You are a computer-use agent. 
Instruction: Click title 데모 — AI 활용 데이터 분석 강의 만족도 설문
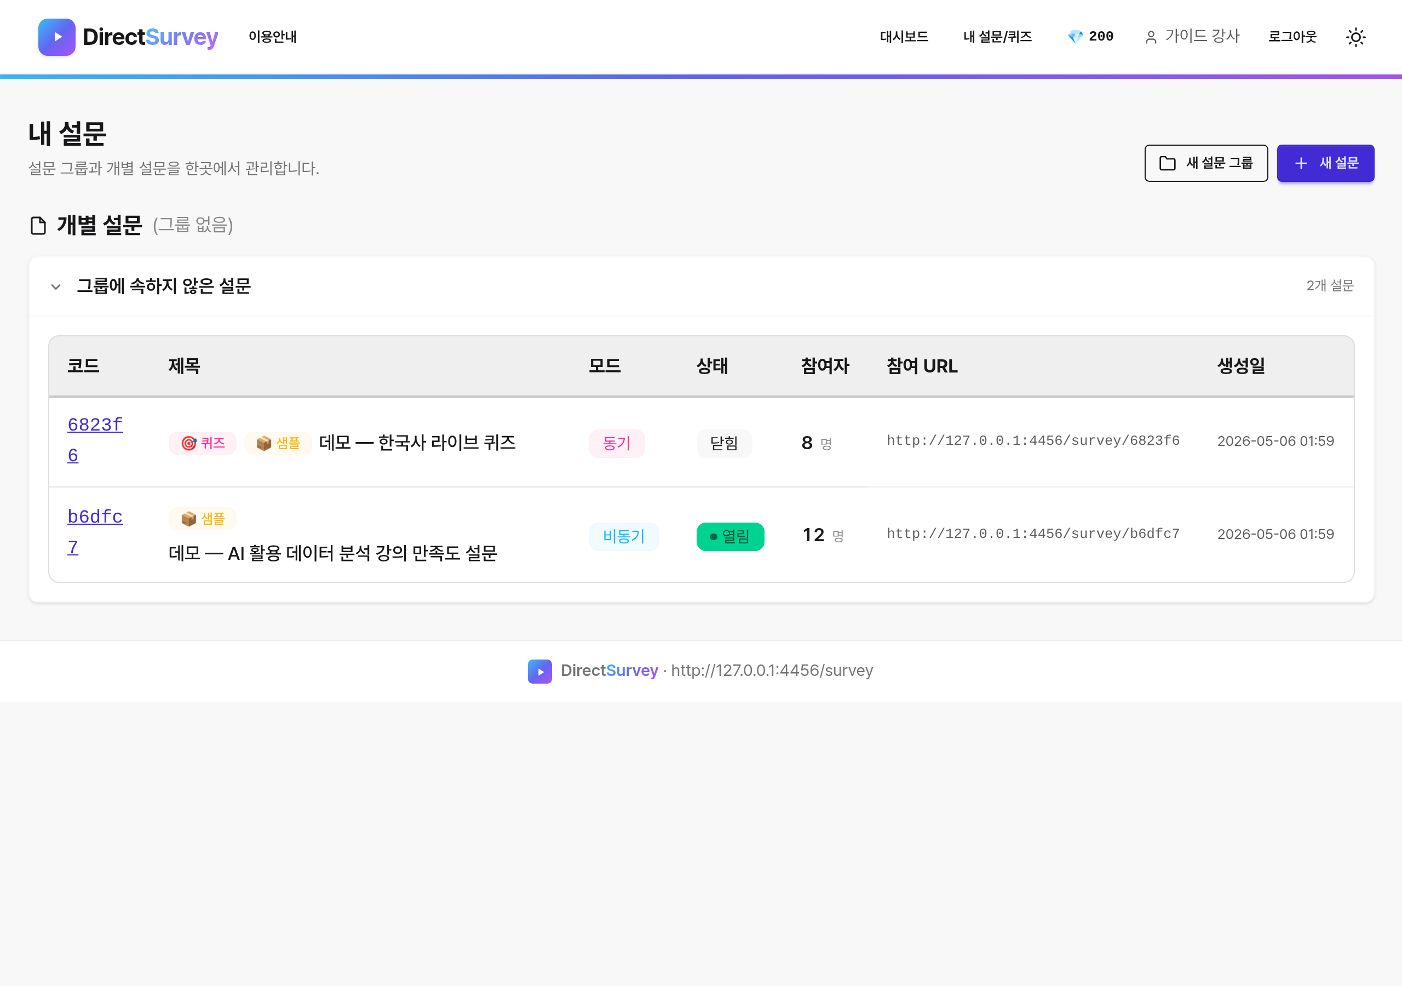point(333,553)
